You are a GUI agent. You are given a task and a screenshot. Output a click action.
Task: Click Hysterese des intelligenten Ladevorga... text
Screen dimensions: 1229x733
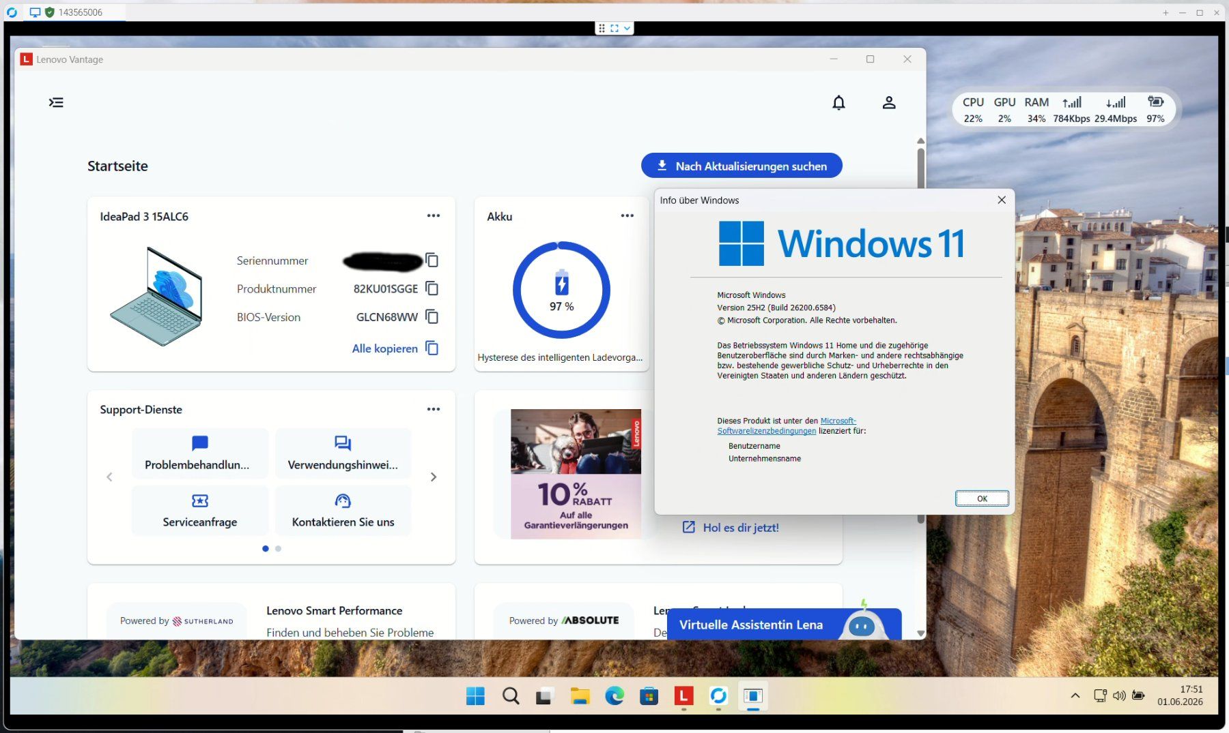560,357
